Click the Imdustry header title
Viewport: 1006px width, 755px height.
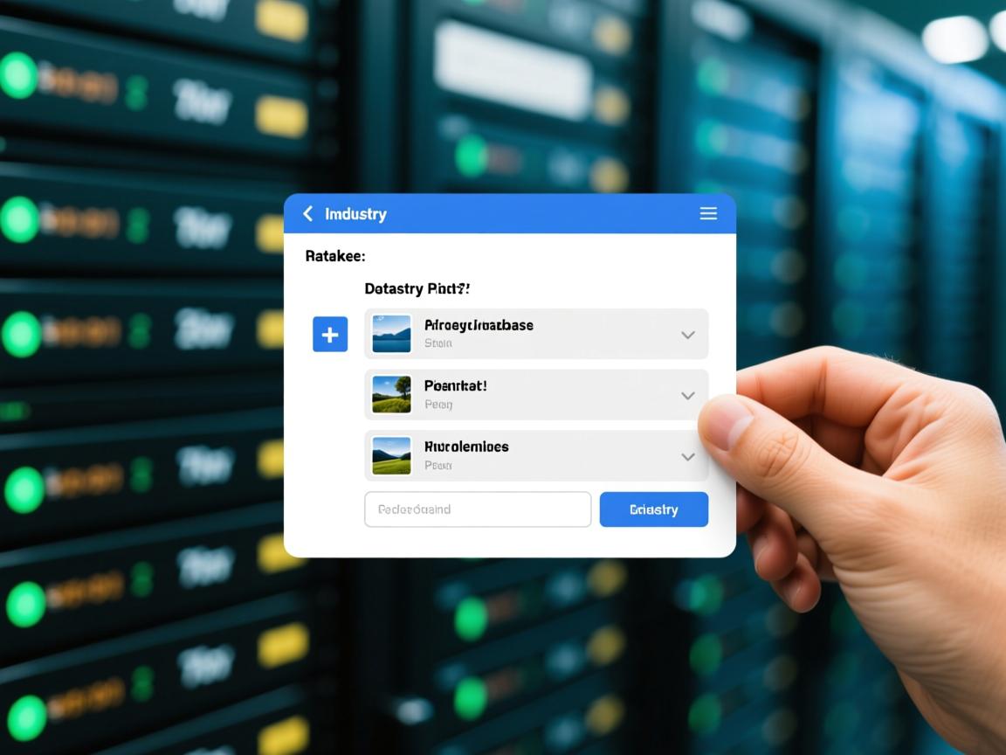point(355,214)
